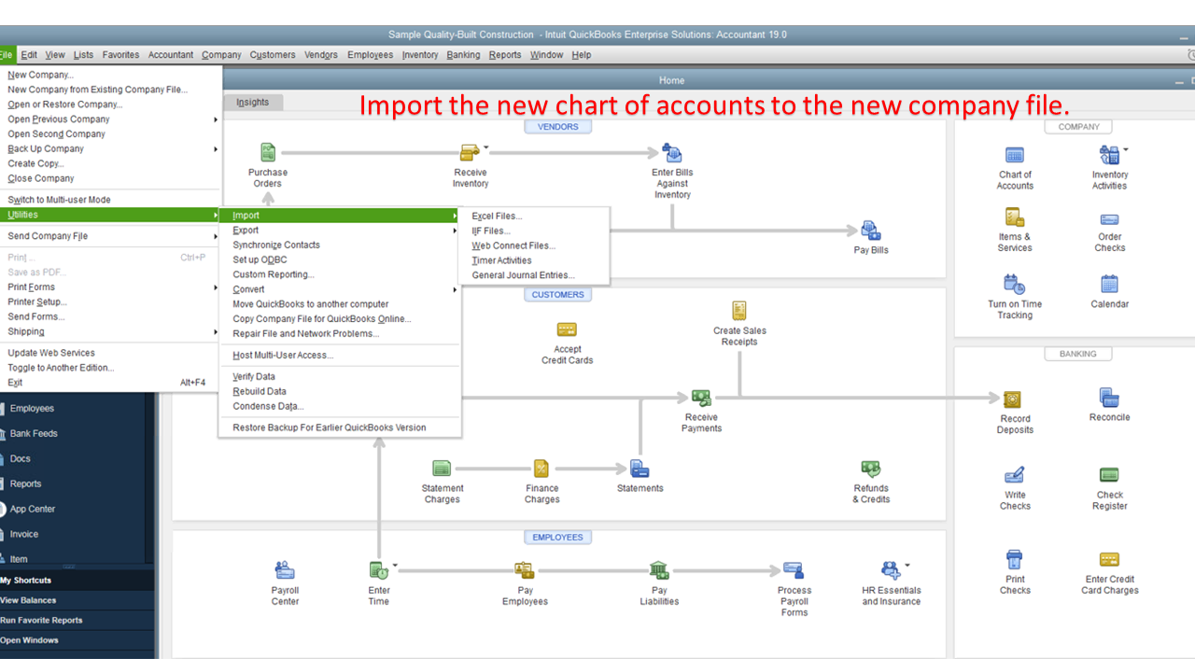This screenshot has height=672, width=1195.
Task: Click the Inventory Activities icon
Action: click(x=1109, y=155)
